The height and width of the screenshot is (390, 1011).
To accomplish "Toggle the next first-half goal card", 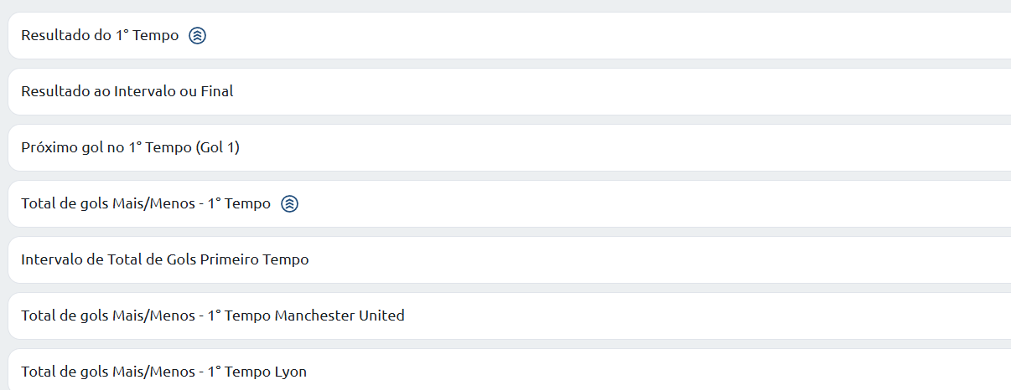I will (510, 148).
